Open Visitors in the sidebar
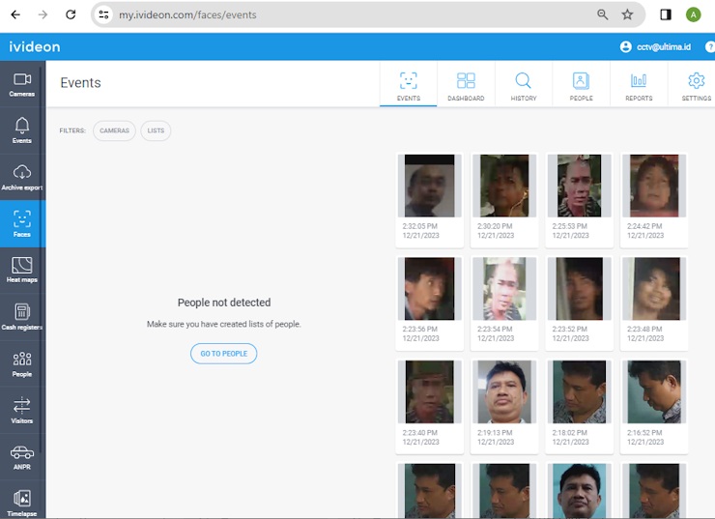The image size is (715, 519). 22,410
